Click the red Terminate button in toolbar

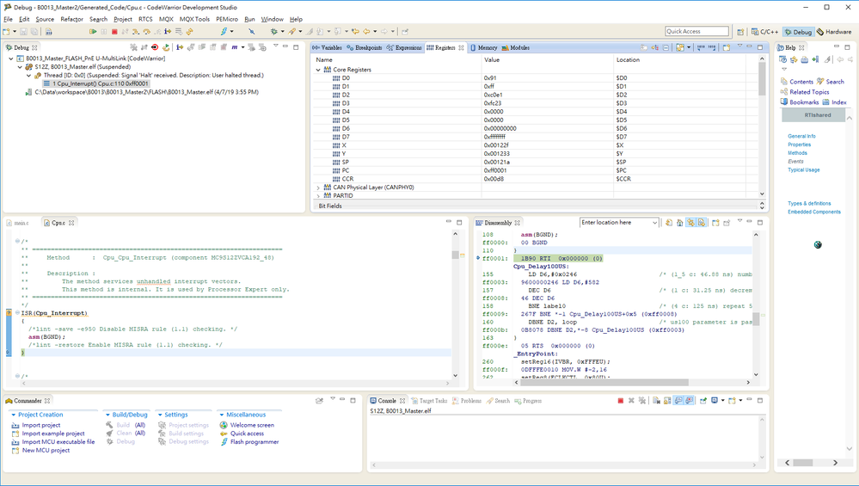(x=114, y=32)
